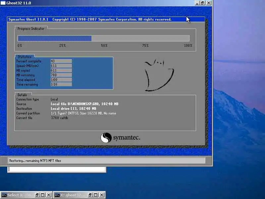Screen dimensions: 265x199
Task: Click the Speed (MB/min) value field
Action: [61, 66]
